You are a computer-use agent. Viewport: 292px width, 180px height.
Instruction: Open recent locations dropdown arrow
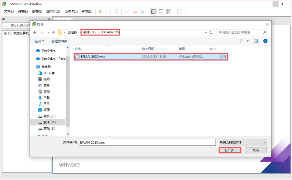pyautogui.click(x=48, y=33)
